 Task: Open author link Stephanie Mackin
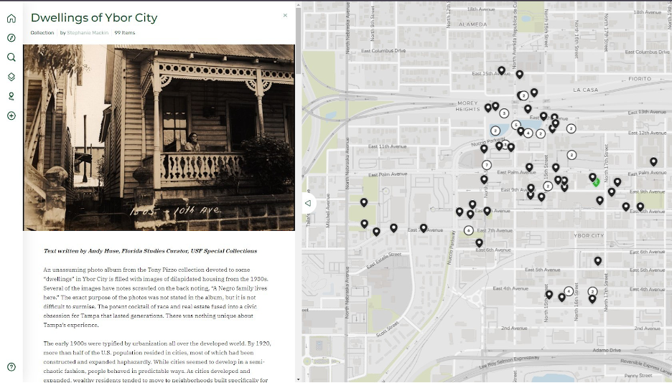point(88,32)
